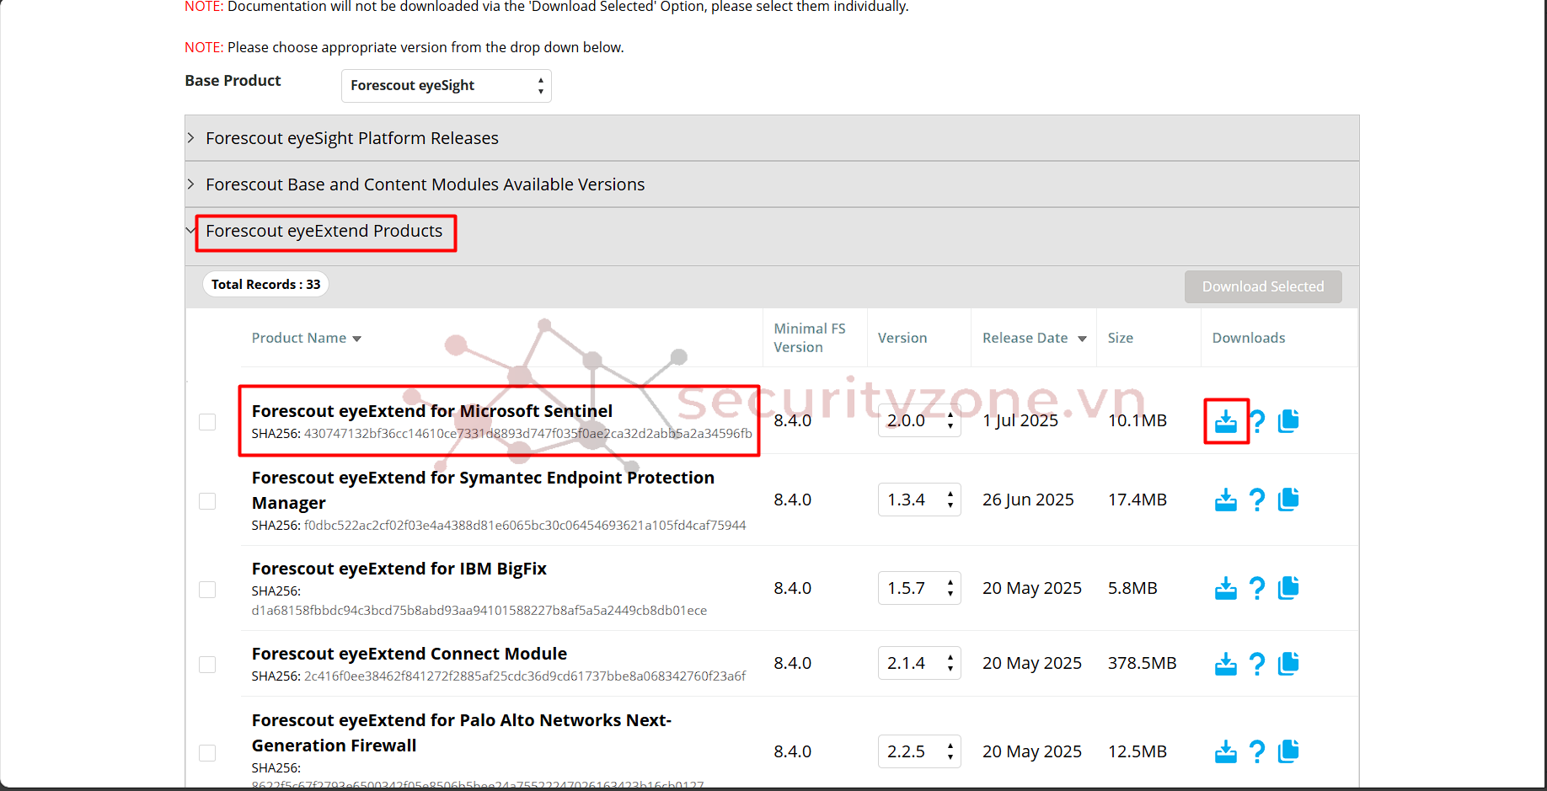This screenshot has height=791, width=1547.
Task: Download eyeExtend for IBM BigFix package
Action: coord(1226,588)
